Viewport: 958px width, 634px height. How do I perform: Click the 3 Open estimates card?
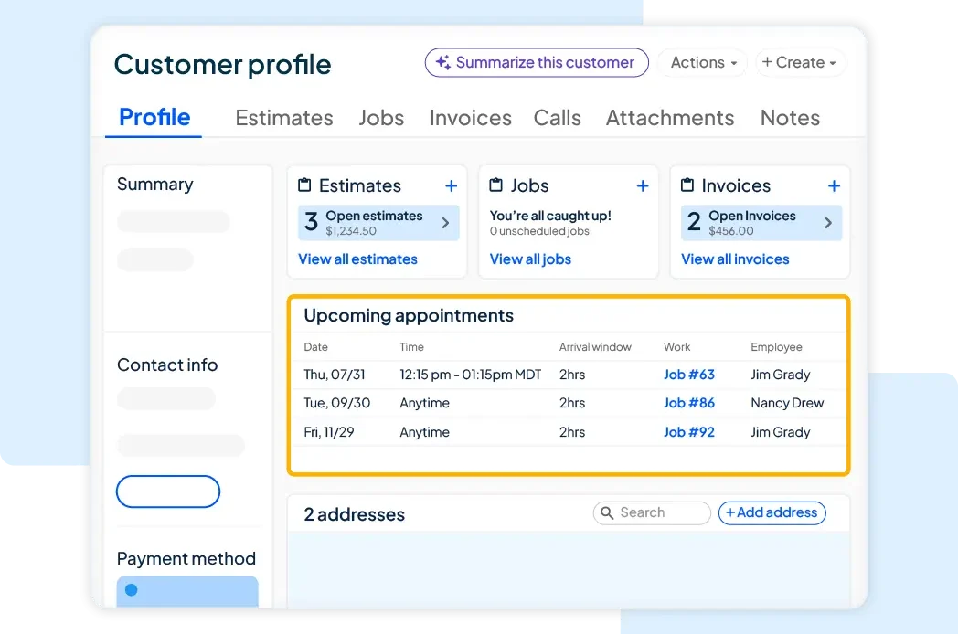378,223
